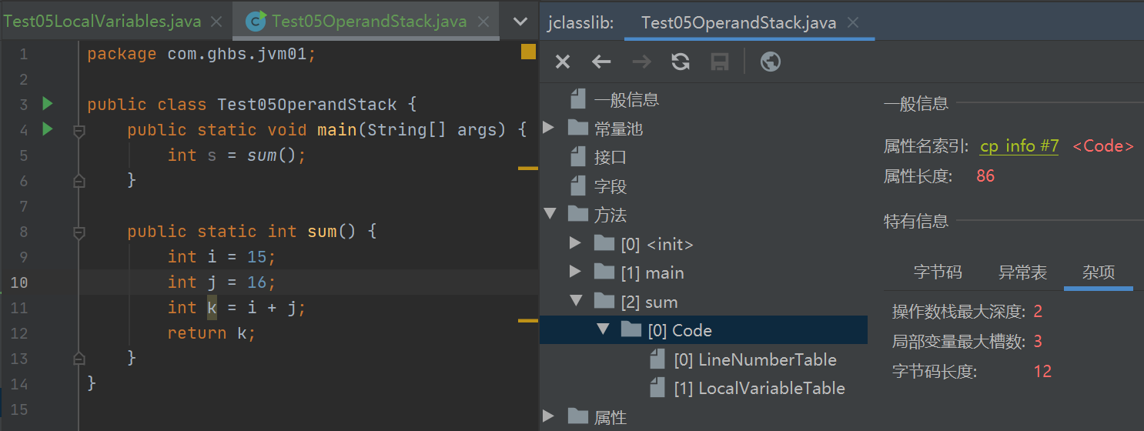Click the warning stripe mark beside line 5
Image resolution: width=1144 pixels, height=431 pixels.
pyautogui.click(x=528, y=167)
